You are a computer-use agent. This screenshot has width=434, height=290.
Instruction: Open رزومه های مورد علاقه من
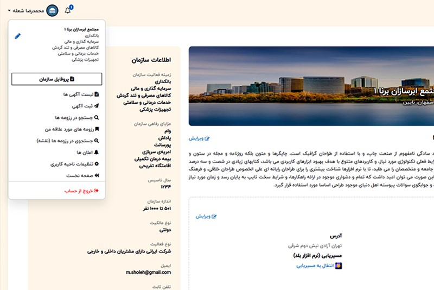(x=72, y=129)
